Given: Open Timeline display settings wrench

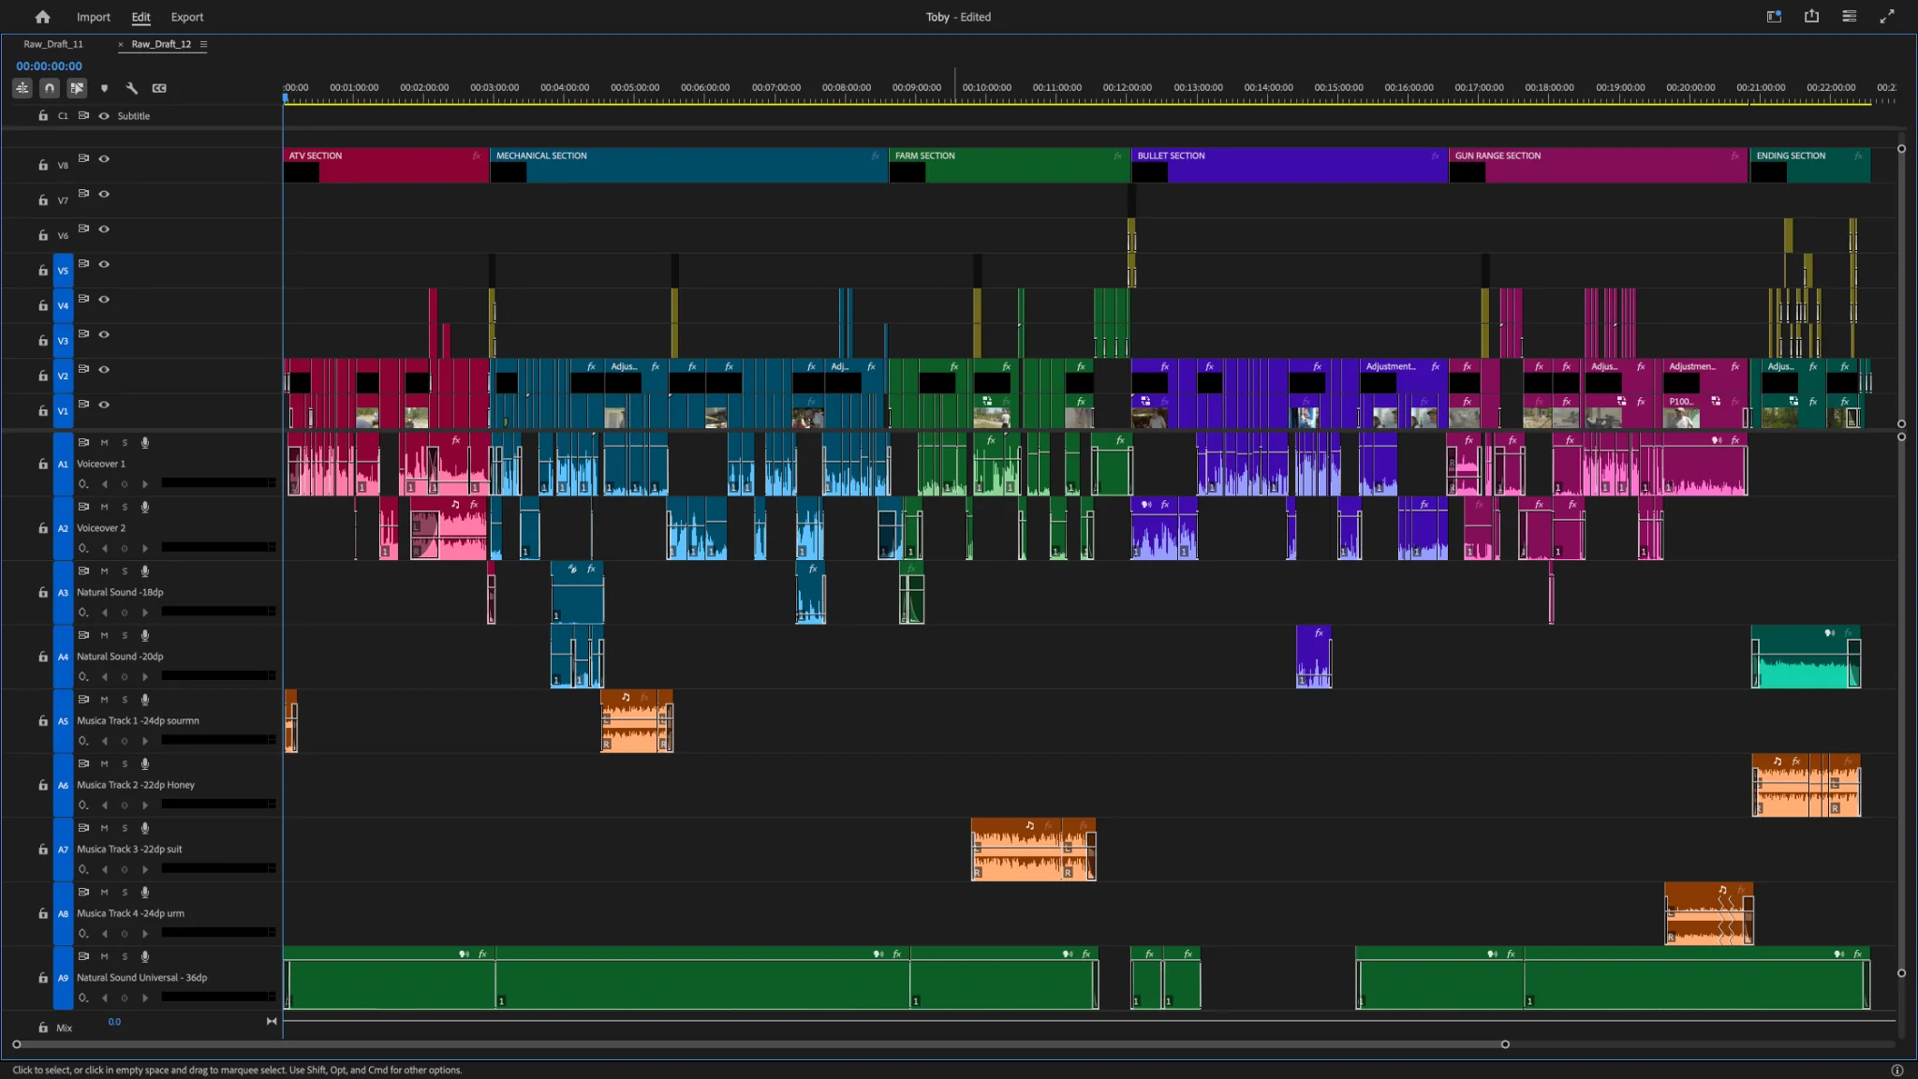Looking at the screenshot, I should (x=132, y=88).
